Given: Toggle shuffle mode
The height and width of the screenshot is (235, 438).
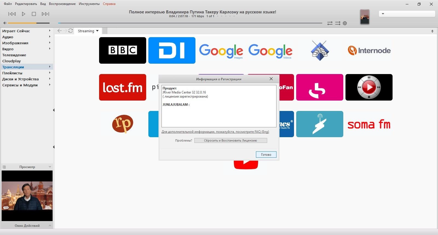Looking at the screenshot, I should tap(338, 23).
